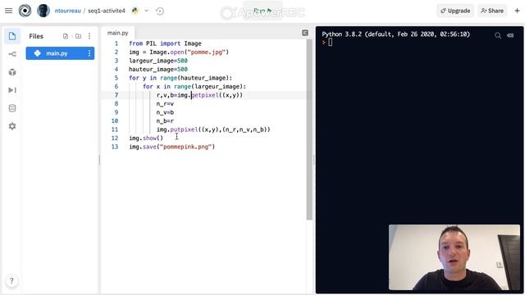This screenshot has width=525, height=295.
Task: Click the console prompt input
Action: click(x=330, y=42)
